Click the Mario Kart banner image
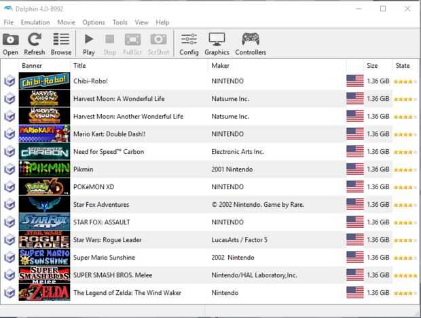Screen dimensions: 421x318 [45, 134]
